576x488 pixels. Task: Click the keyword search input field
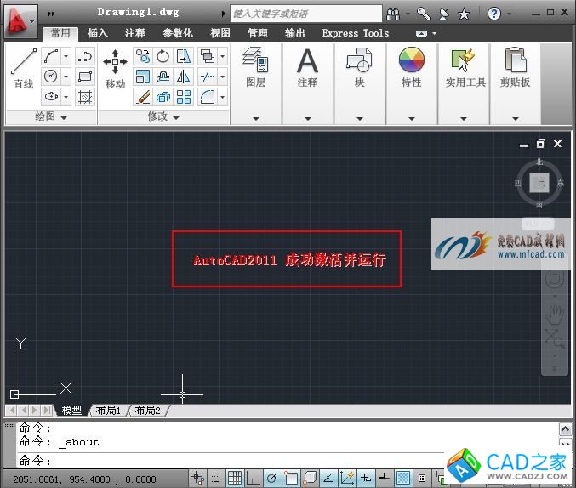point(306,14)
